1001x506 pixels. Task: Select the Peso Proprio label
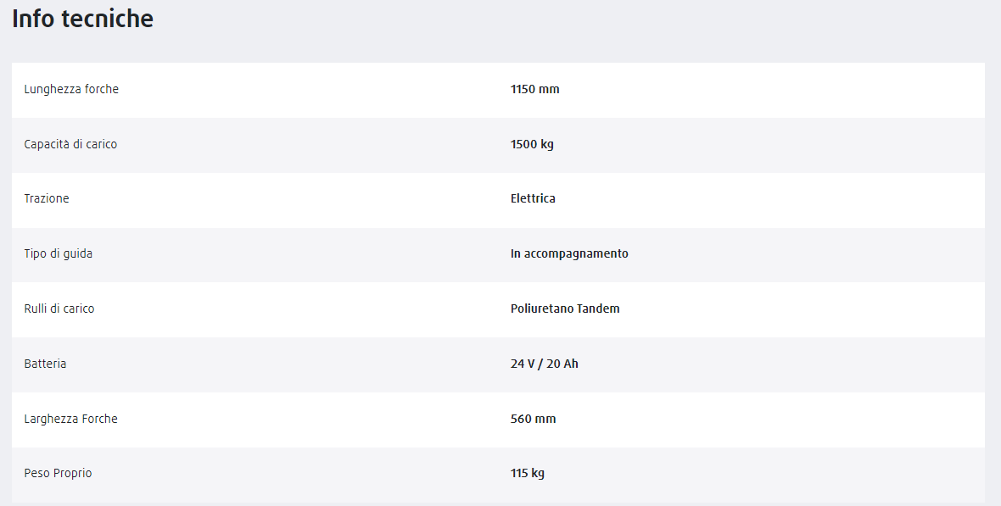58,474
